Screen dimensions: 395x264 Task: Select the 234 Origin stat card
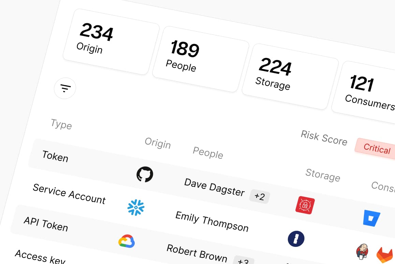click(x=111, y=42)
